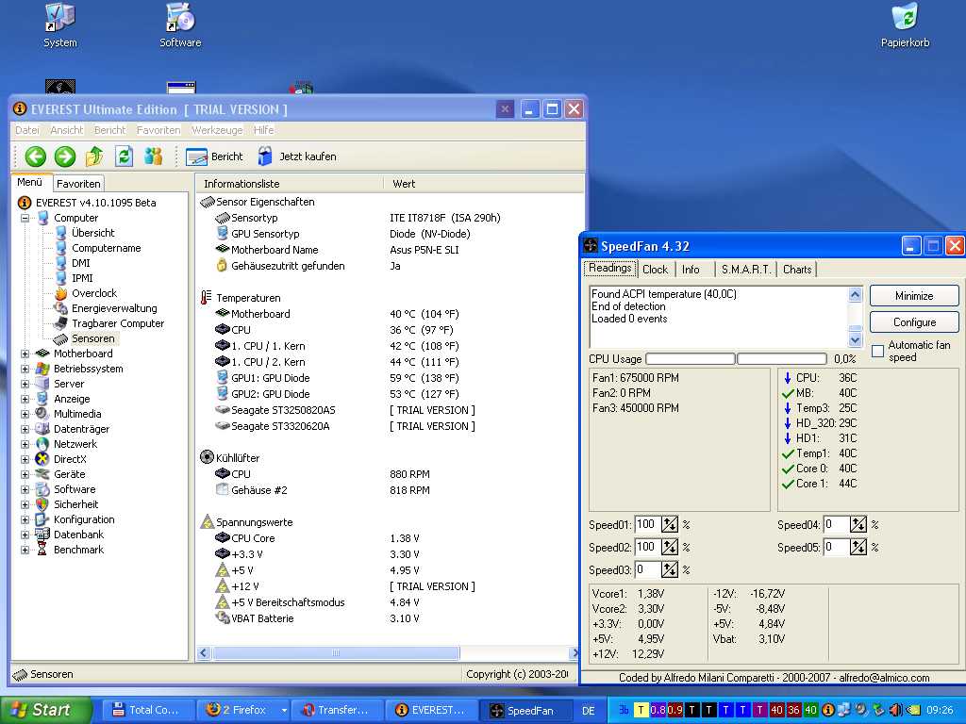This screenshot has height=724, width=966.
Task: Click the Wert column header
Action: coord(484,184)
